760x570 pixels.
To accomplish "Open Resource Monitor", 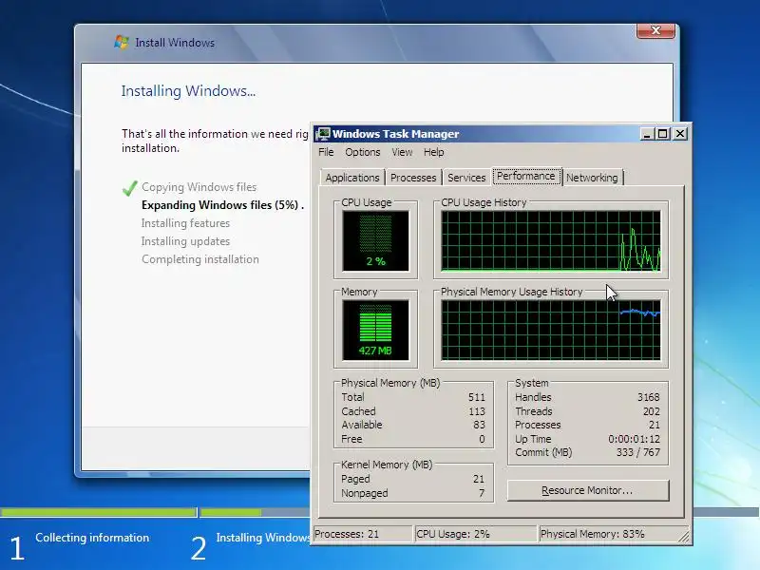I will 588,490.
